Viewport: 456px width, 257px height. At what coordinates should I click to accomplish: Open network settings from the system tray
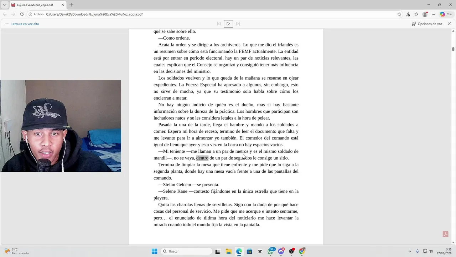pos(425,251)
